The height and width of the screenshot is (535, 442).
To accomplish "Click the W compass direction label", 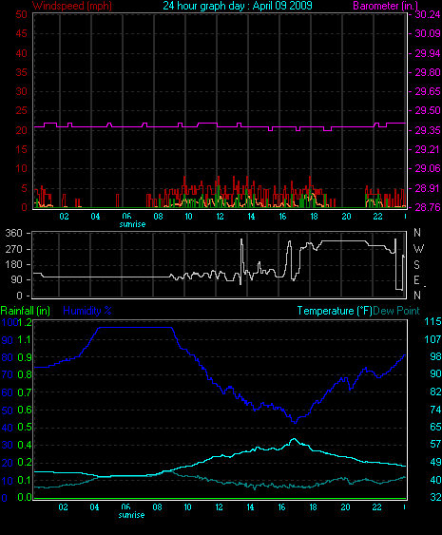I will click(418, 249).
